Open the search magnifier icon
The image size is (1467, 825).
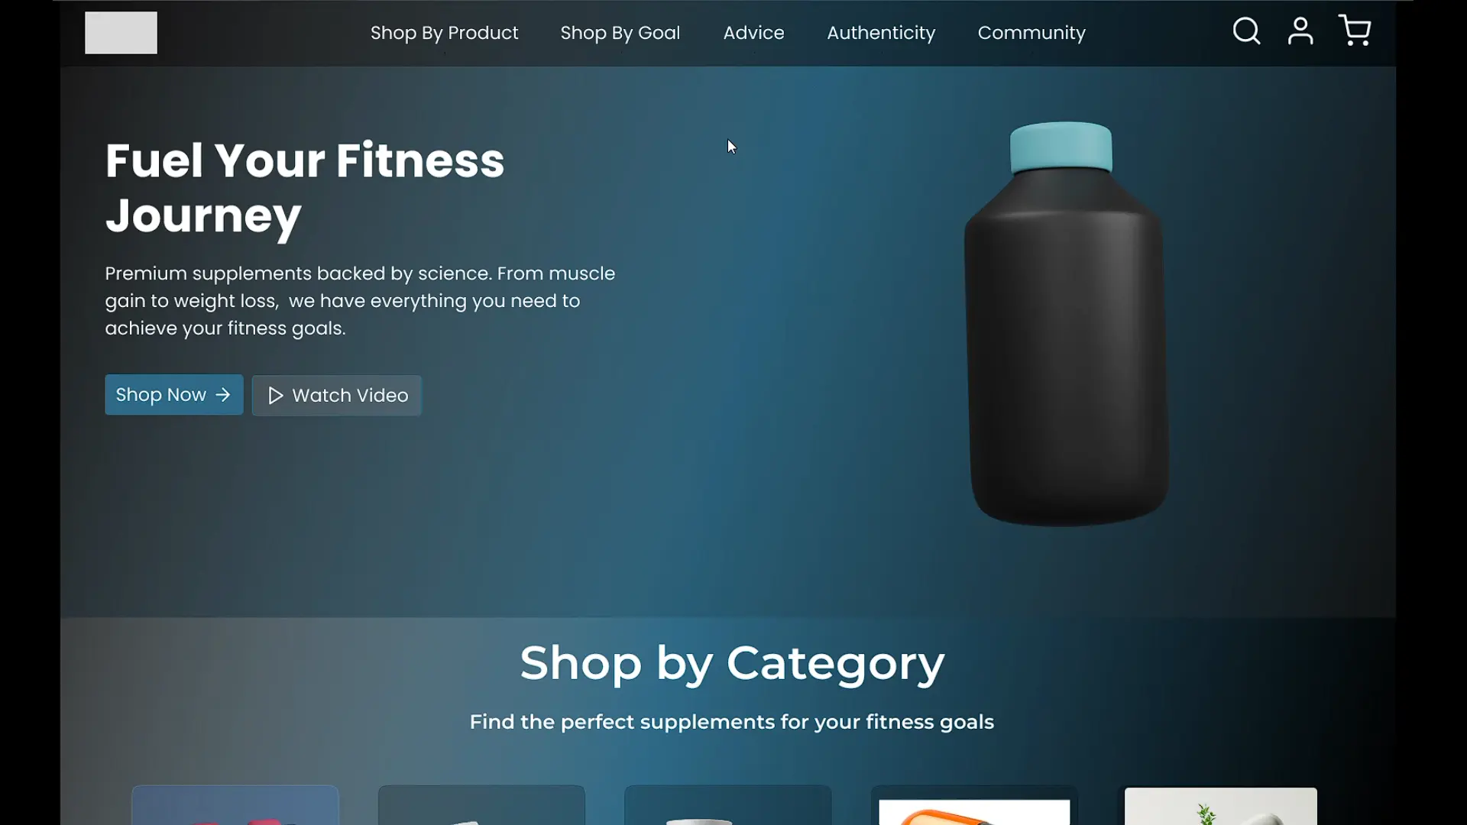1246,31
